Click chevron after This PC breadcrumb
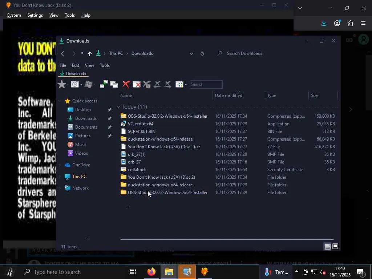Screen dimensions: 372x279 [x=127, y=53]
